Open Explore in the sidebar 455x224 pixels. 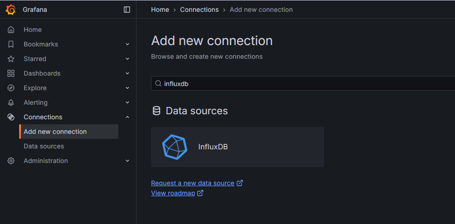(x=35, y=88)
